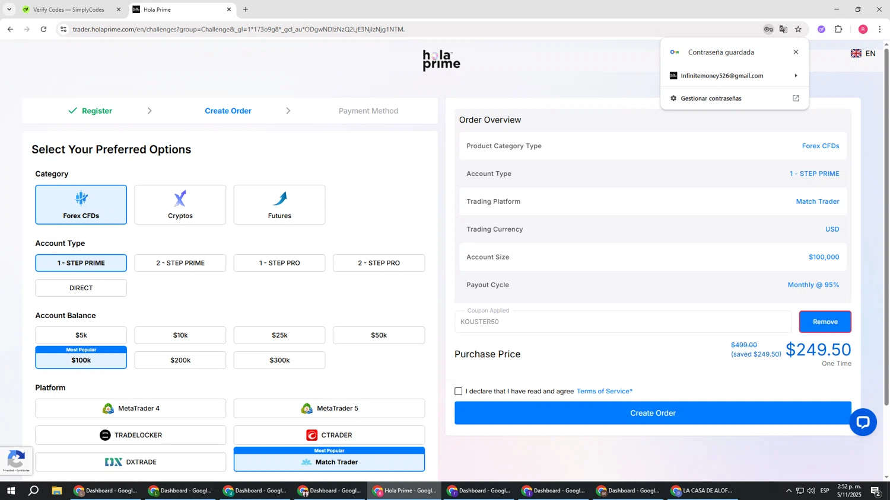Image resolution: width=890 pixels, height=500 pixels.
Task: Open the Chrome three-dot menu
Action: pos(879,29)
